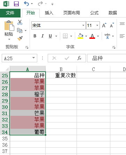Open the fill color dropdown arrow
Image resolution: width=126 pixels, height=155 pixels.
pos(86,36)
